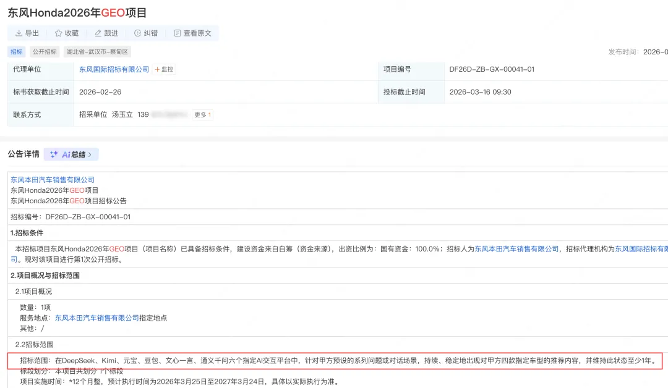Screen dimensions: 668x388
Task: Click the 招标编号 line in announcement
Action: coord(71,217)
